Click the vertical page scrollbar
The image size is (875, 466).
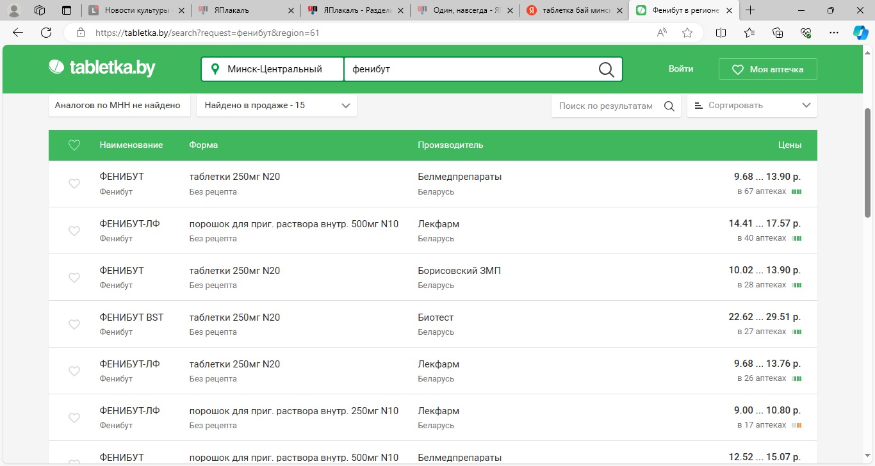869,163
